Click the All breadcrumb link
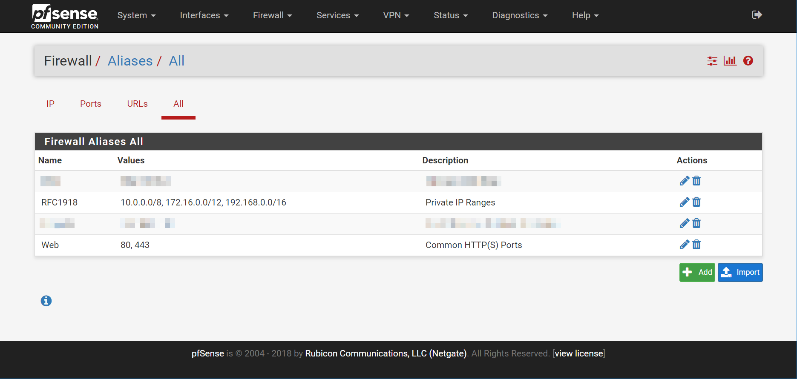797x379 pixels. tap(176, 61)
